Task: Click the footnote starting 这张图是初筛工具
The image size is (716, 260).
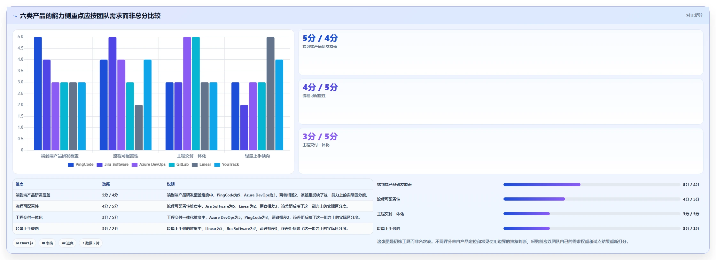Action: (504, 242)
